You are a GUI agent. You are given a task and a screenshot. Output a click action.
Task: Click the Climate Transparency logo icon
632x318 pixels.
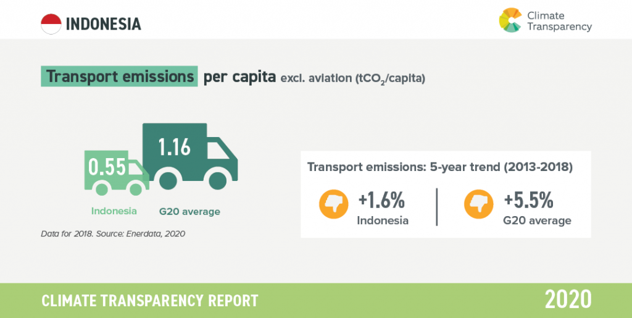coord(510,20)
